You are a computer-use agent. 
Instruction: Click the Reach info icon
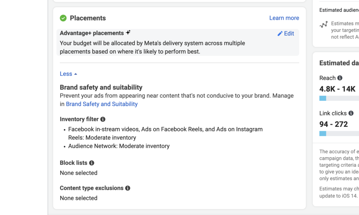pos(340,78)
